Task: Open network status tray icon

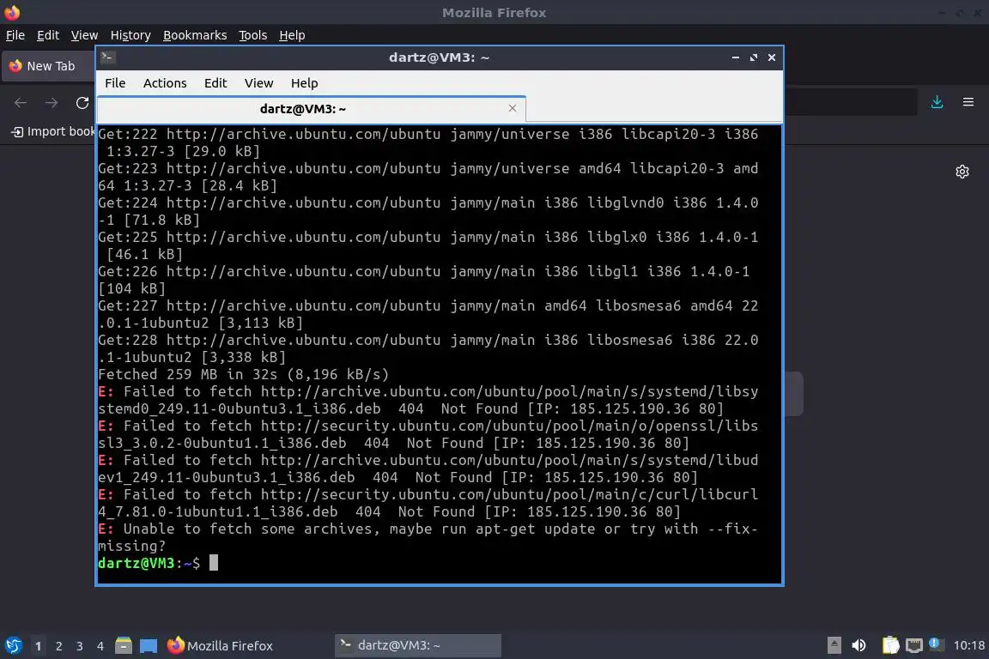Action: pyautogui.click(x=914, y=645)
